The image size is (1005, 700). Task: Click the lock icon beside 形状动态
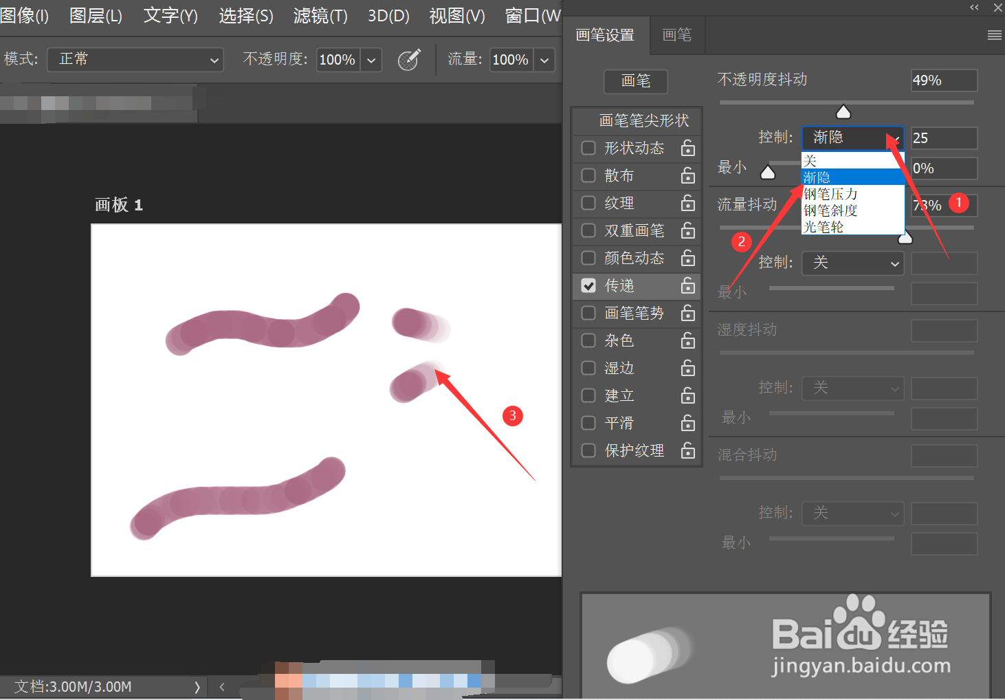pos(687,148)
